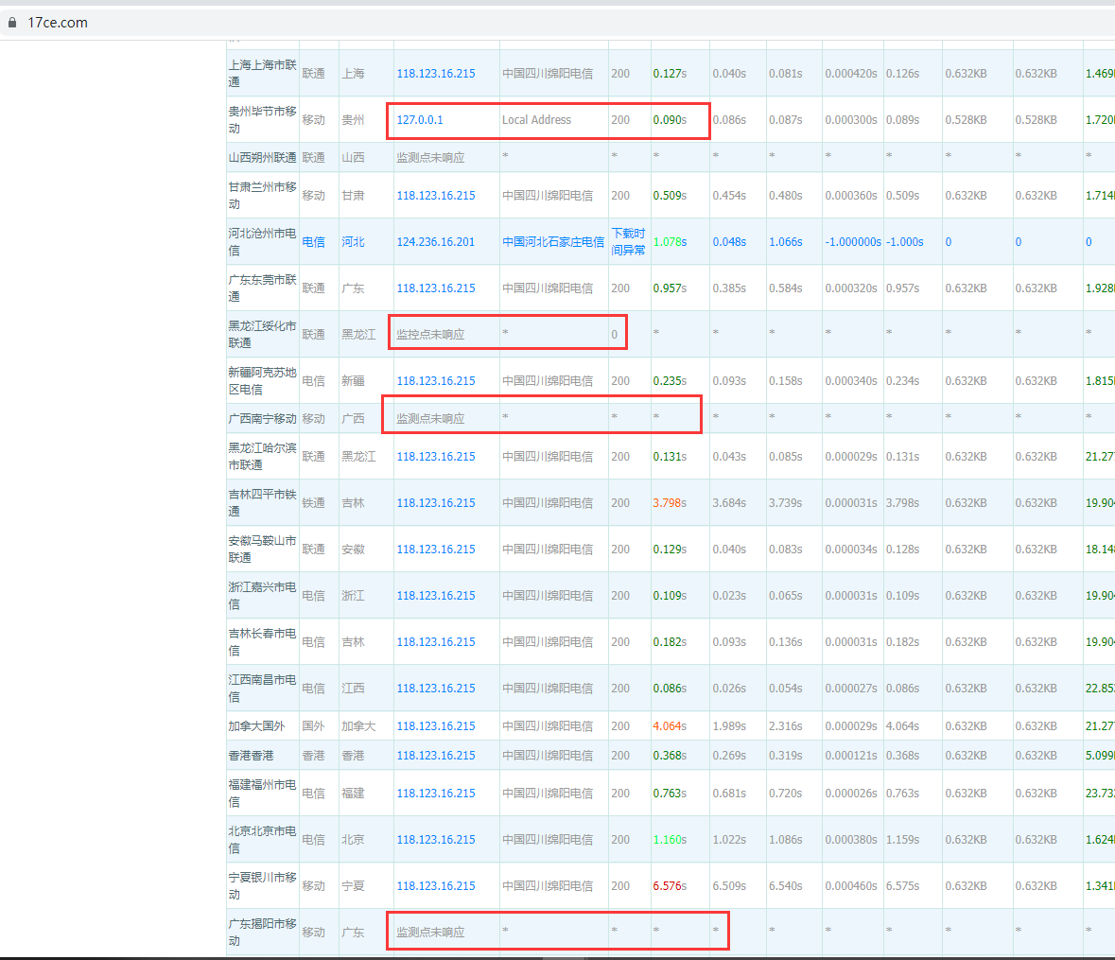Open the IP link in 宁夏银川市移动 row
The width and height of the screenshot is (1115, 960).
(x=436, y=886)
